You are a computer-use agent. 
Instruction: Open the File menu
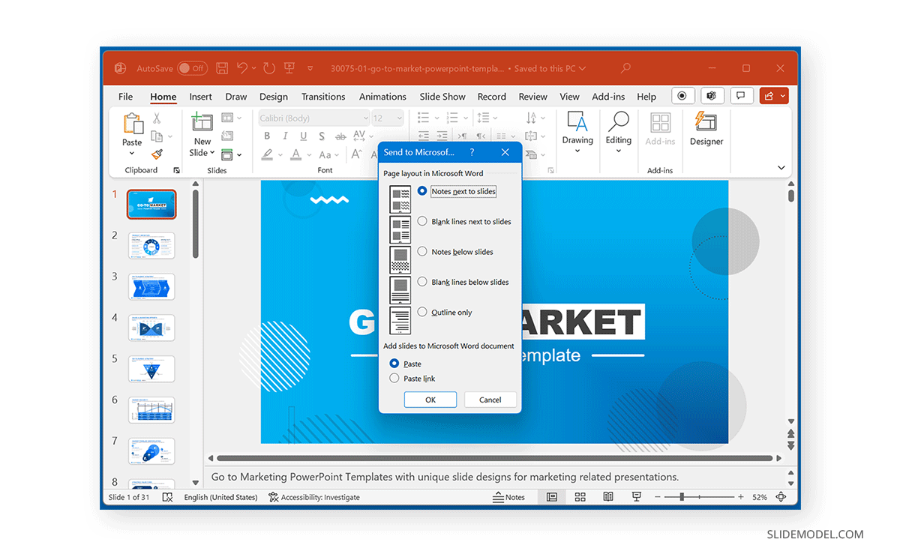[x=126, y=97]
